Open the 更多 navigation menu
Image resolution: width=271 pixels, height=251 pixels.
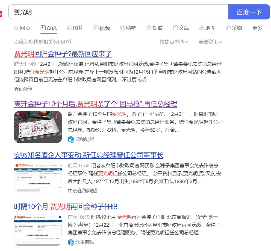(257, 28)
